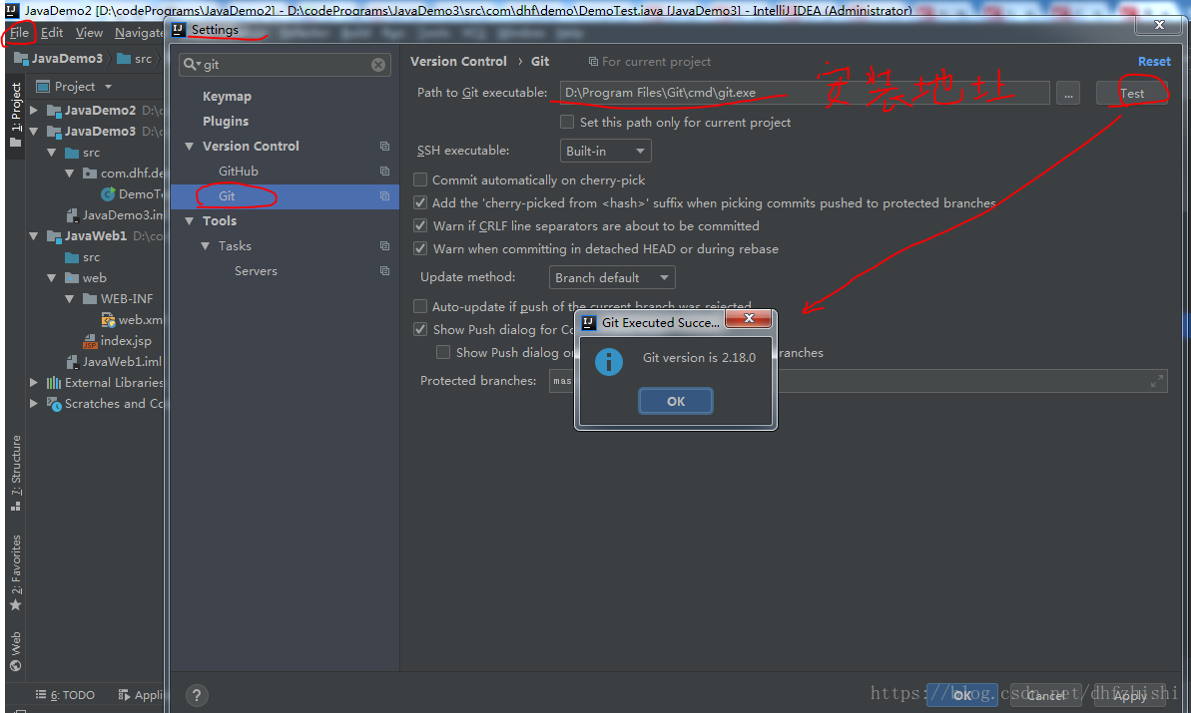Collapse the Tools settings group
The image size is (1191, 713).
(189, 221)
